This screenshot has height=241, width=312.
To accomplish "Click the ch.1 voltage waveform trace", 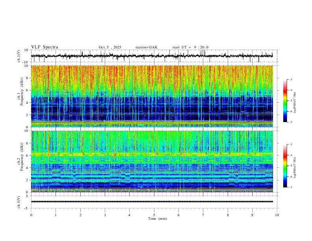I will pos(152,56).
